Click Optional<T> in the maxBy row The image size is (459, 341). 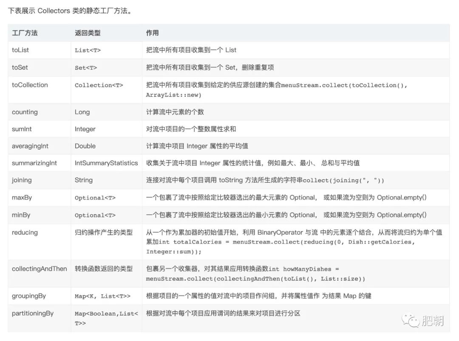[x=95, y=198]
